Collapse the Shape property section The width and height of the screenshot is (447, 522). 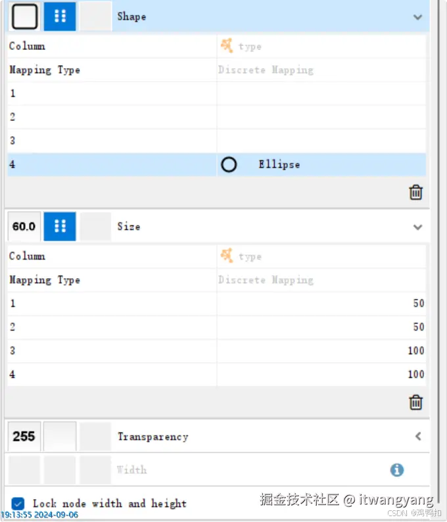pyautogui.click(x=417, y=17)
